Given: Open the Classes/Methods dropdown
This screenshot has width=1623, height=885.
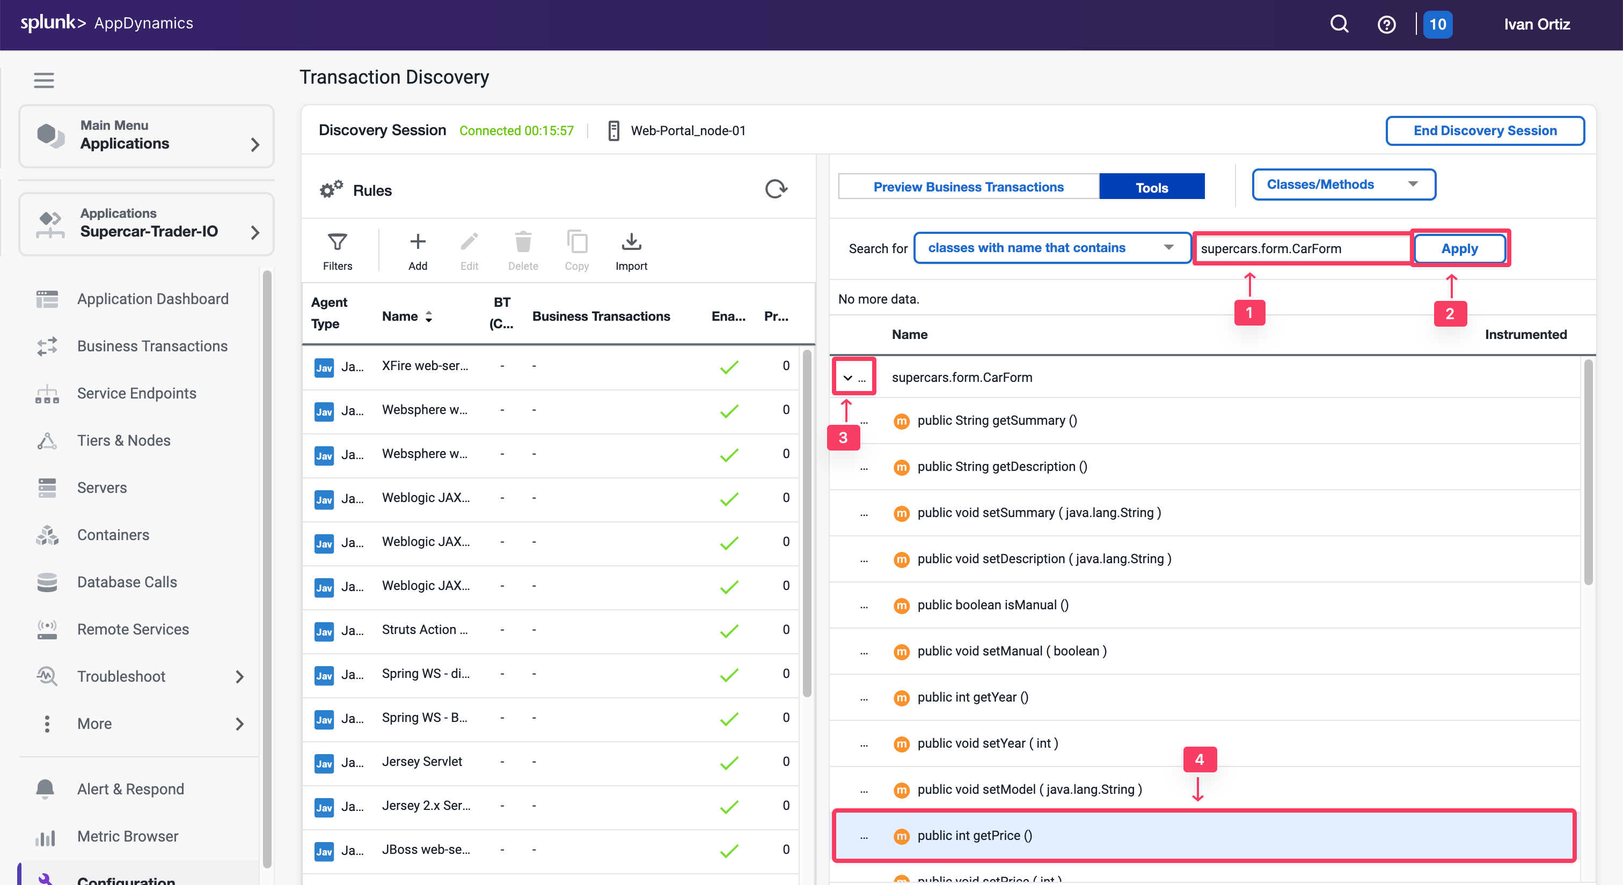Looking at the screenshot, I should coord(1343,185).
